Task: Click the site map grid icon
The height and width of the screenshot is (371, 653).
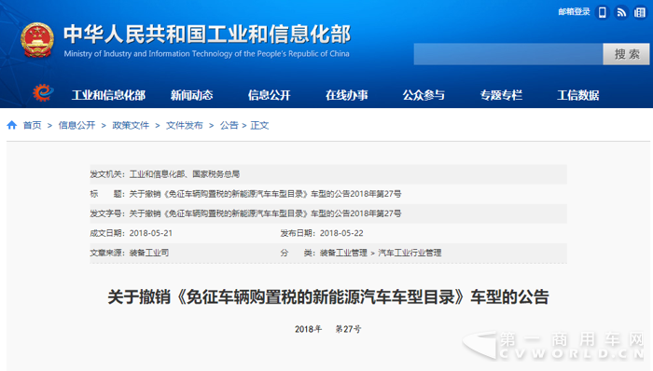Action: point(640,12)
